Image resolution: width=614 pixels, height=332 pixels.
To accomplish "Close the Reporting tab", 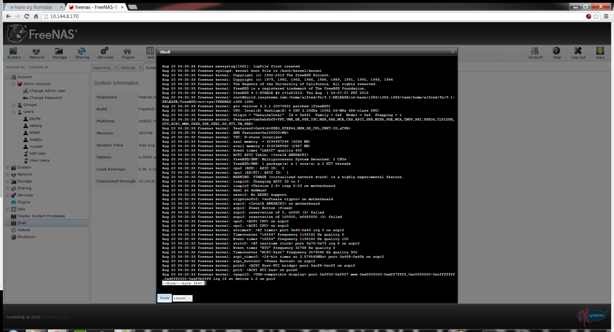I will coord(115,68).
